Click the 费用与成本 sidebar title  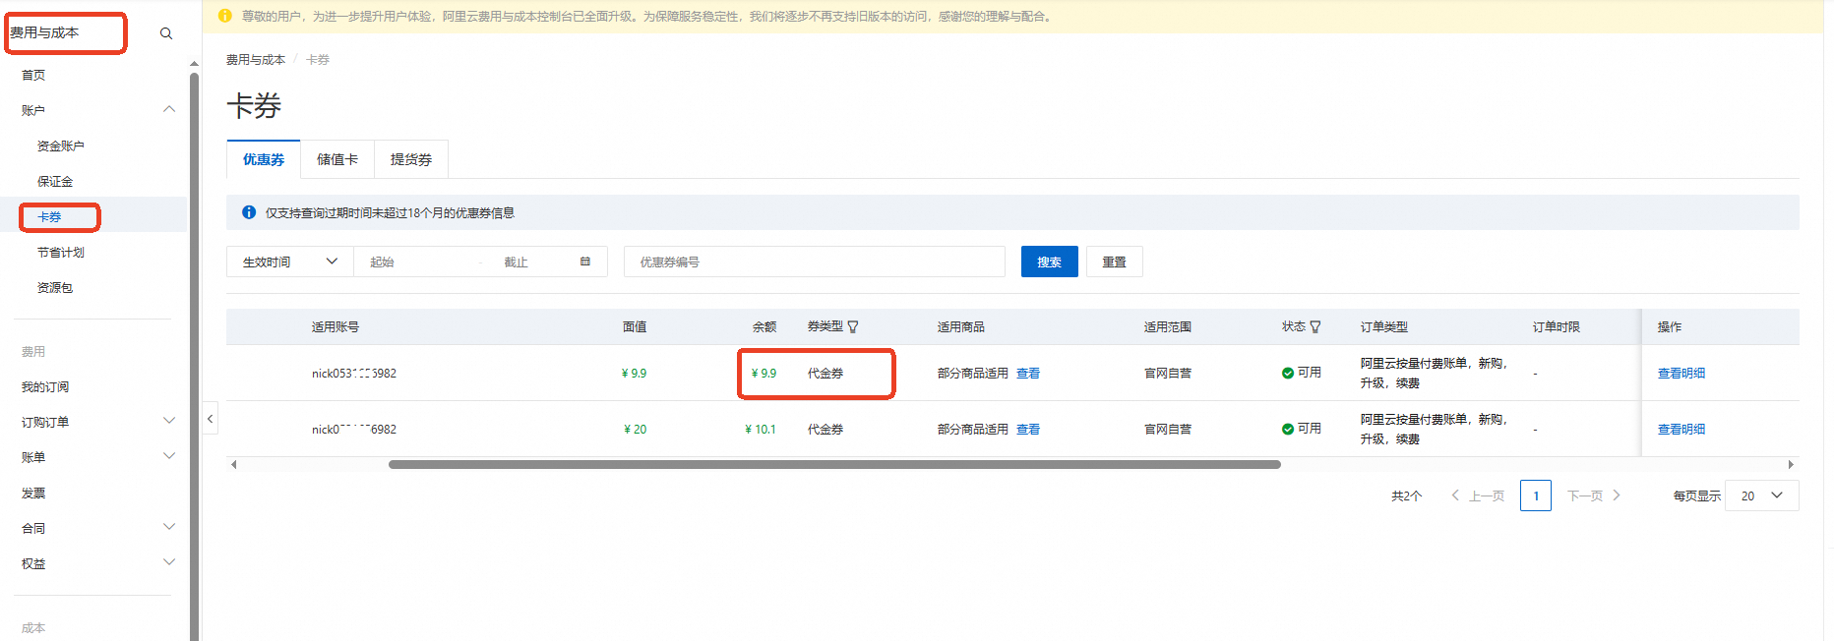pyautogui.click(x=44, y=32)
